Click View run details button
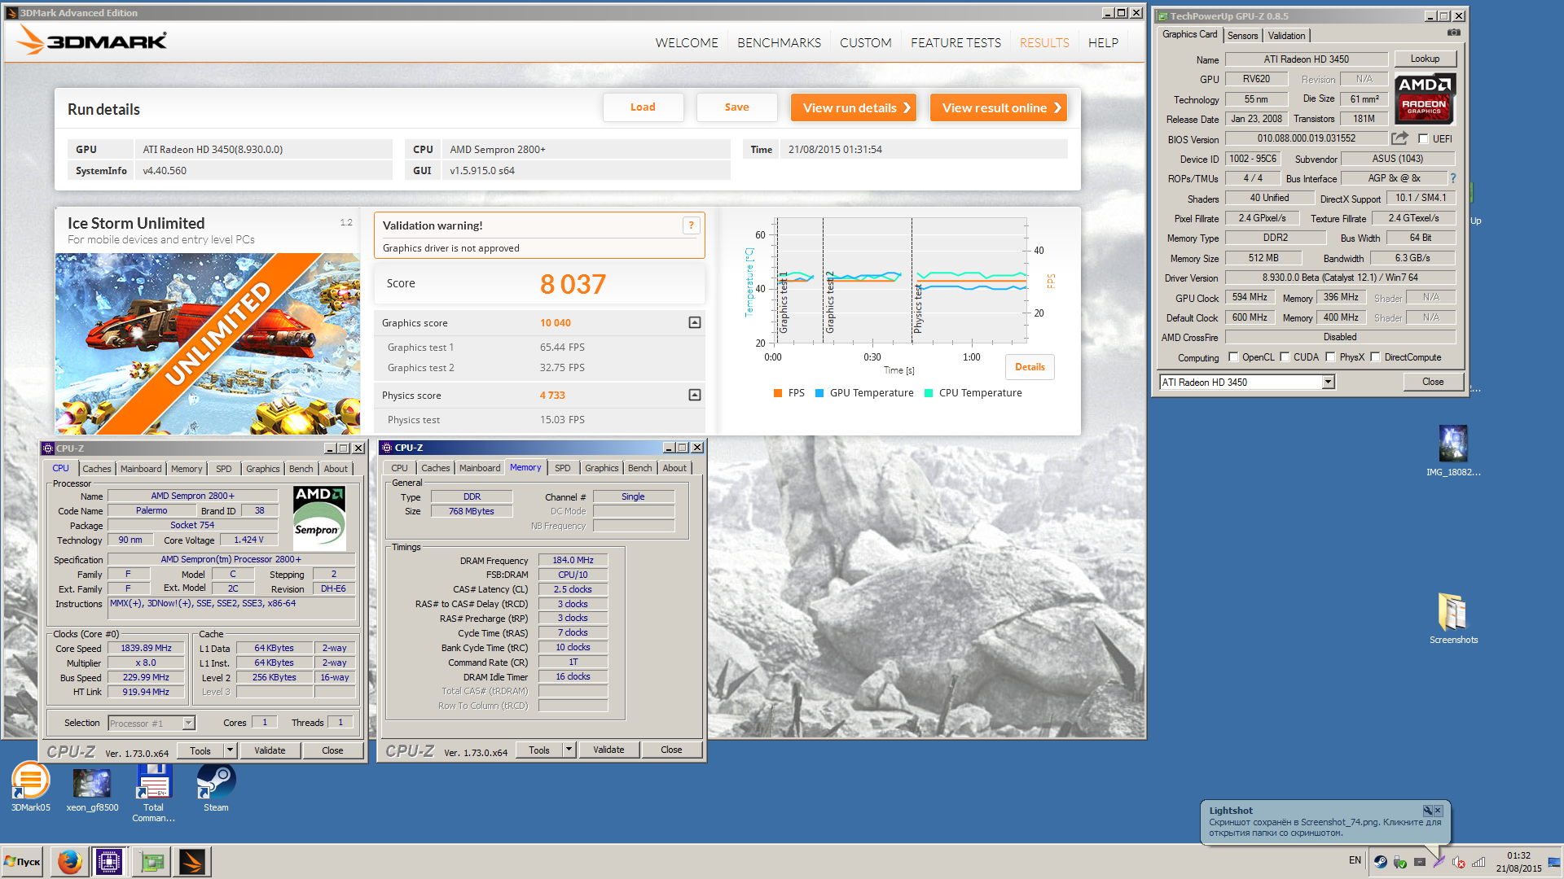 click(854, 107)
